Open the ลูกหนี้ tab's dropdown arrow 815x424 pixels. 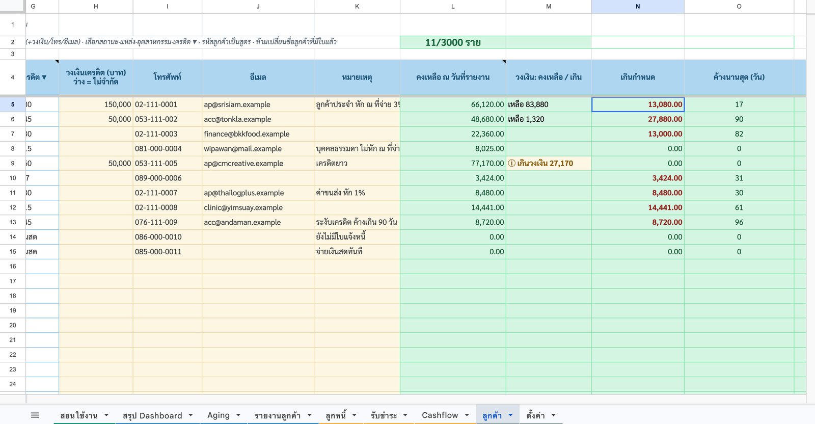pyautogui.click(x=354, y=415)
